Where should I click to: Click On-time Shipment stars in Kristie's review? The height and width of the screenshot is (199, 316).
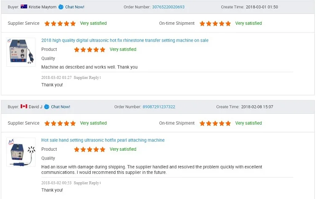coord(215,24)
